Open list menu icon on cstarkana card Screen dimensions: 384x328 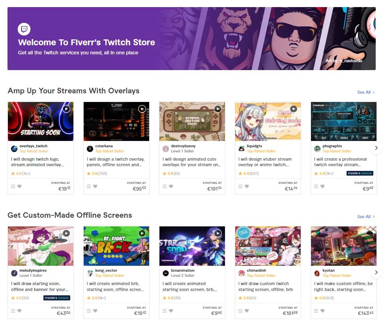click(89, 186)
